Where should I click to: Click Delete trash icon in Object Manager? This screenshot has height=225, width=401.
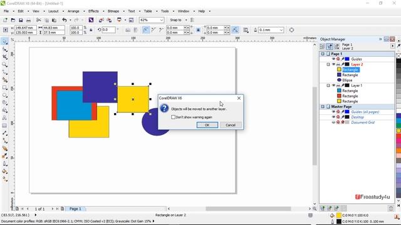[391, 208]
